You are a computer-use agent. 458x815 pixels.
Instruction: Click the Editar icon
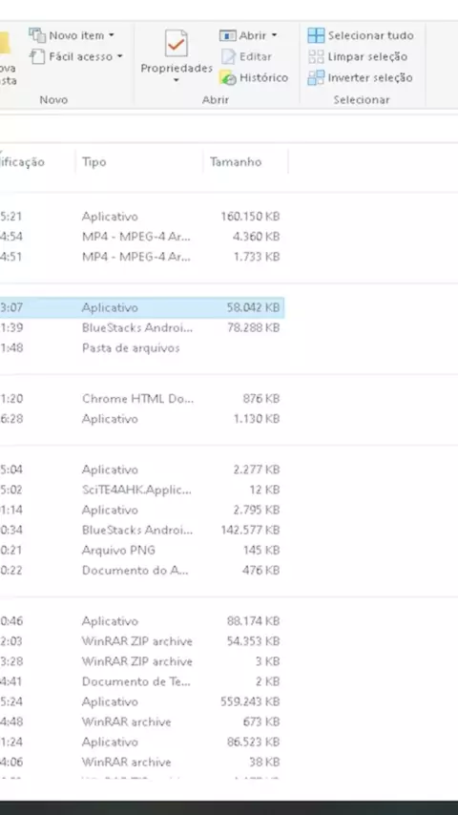228,56
